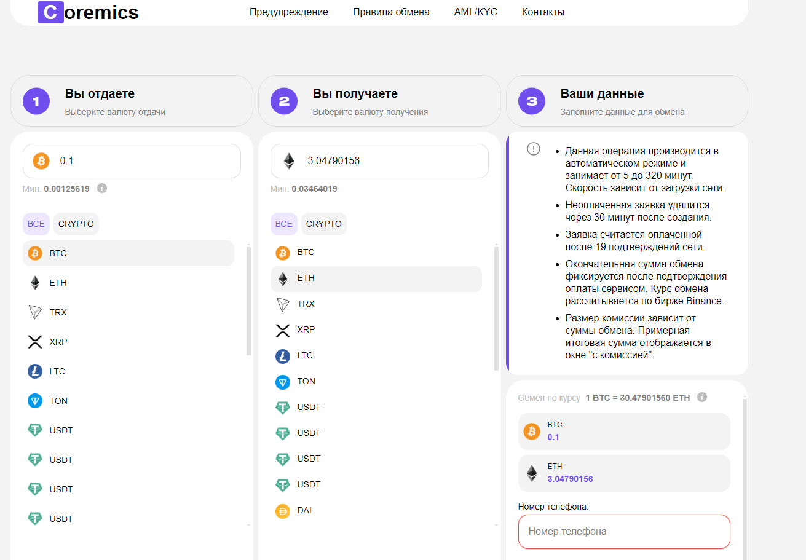Select the BTC icon in give list
This screenshot has width=806, height=560.
pos(35,253)
